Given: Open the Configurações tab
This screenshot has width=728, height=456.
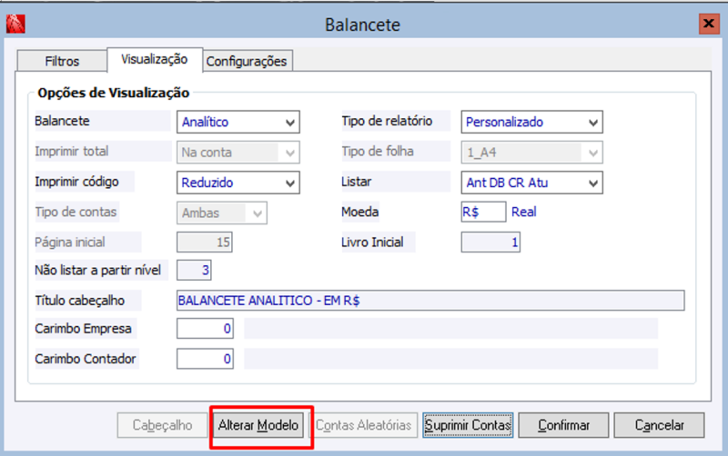Looking at the screenshot, I should click(247, 61).
